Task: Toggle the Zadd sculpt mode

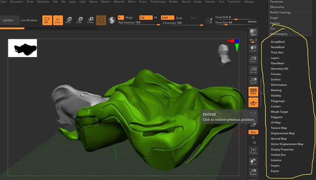Action: (167, 18)
